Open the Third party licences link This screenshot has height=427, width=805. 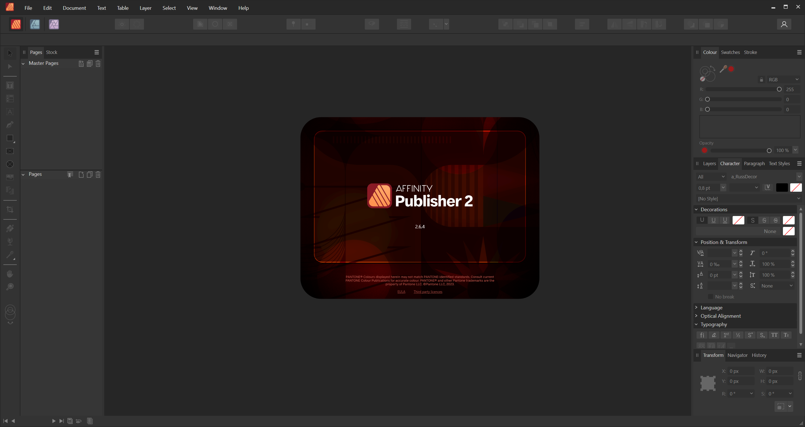point(428,292)
